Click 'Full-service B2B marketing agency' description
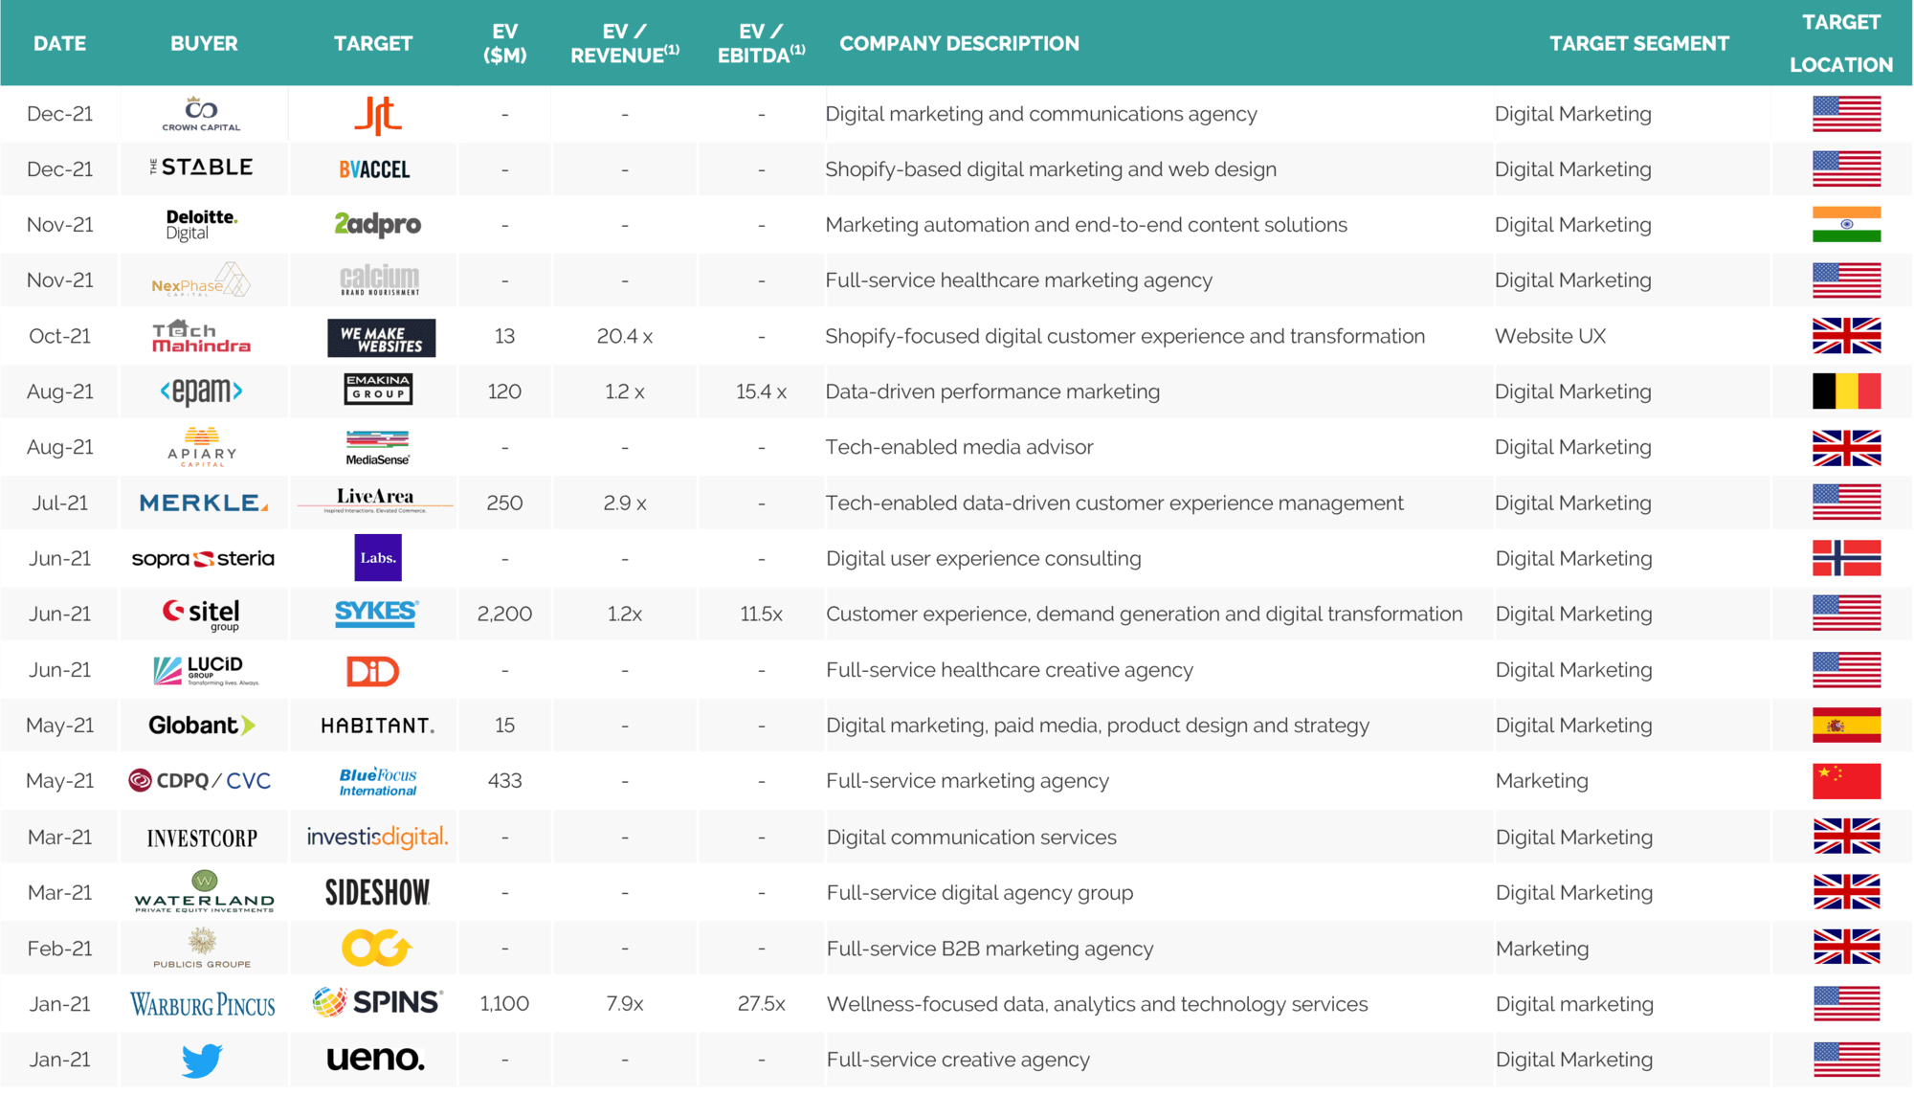The height and width of the screenshot is (1095, 1914). pos(990,949)
